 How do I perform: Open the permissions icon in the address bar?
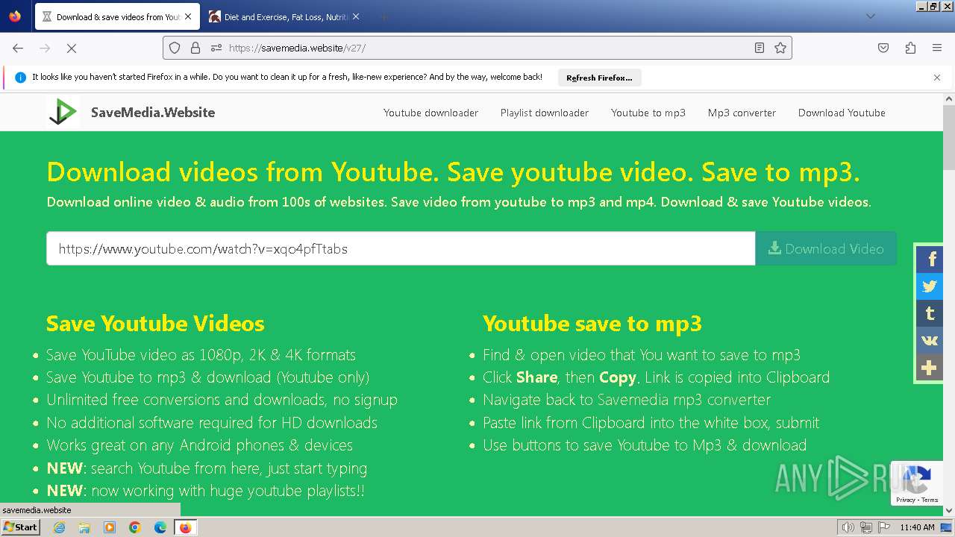coord(216,48)
